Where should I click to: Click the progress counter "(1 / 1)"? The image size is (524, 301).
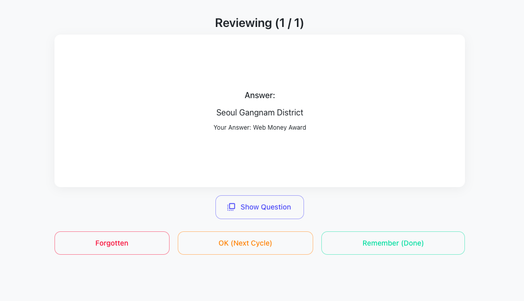[x=289, y=23]
